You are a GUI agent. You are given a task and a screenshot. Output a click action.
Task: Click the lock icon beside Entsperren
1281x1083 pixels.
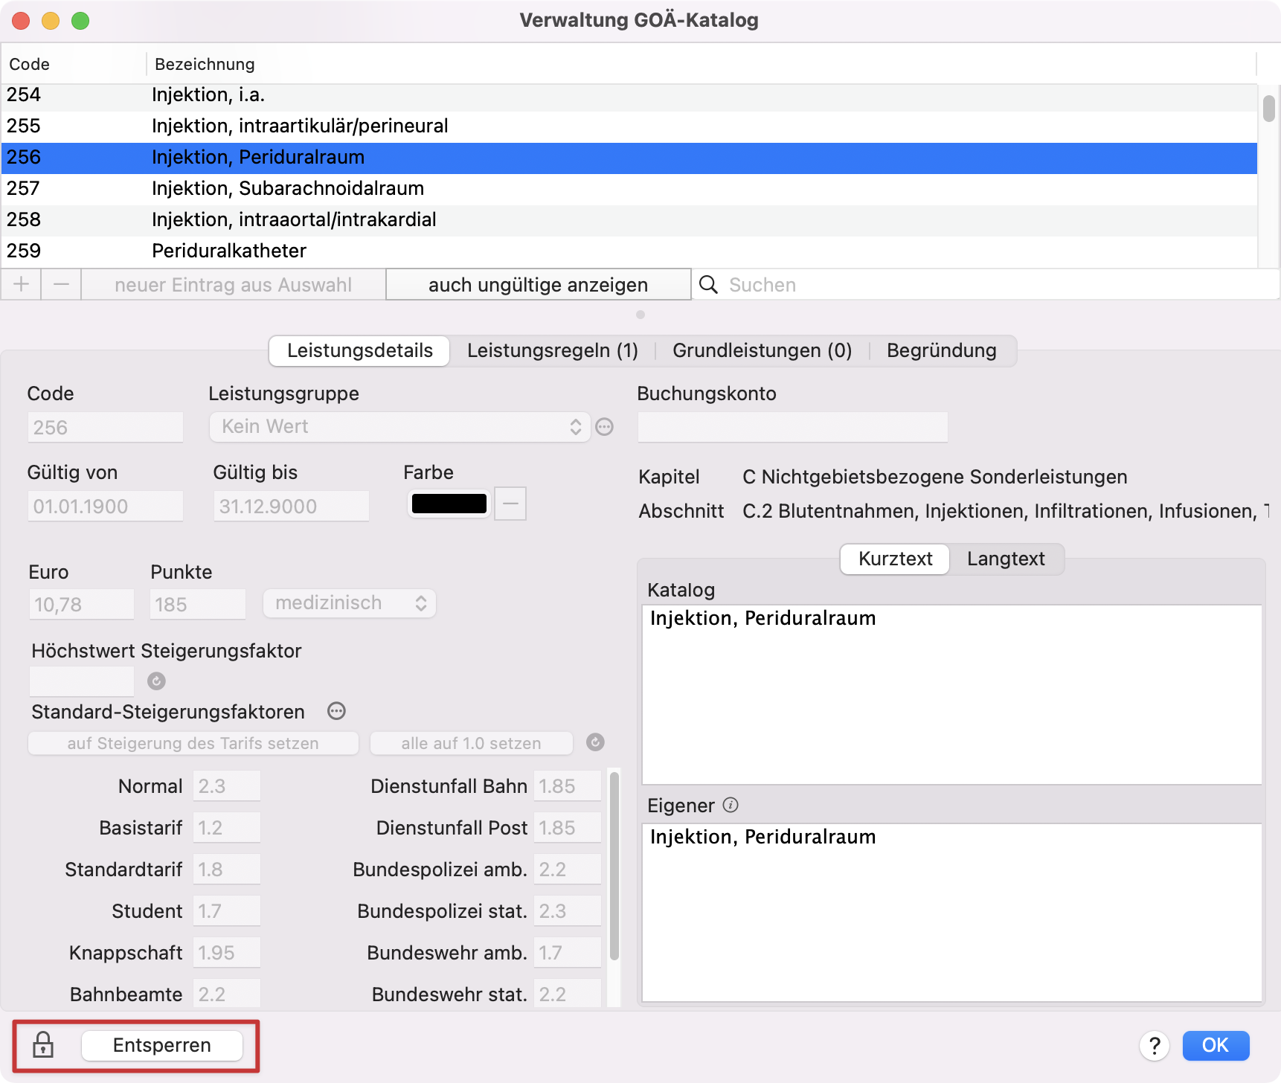[x=43, y=1045]
